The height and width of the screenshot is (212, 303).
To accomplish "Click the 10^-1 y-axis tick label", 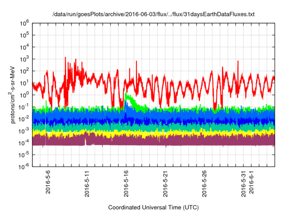I will 24,107.
